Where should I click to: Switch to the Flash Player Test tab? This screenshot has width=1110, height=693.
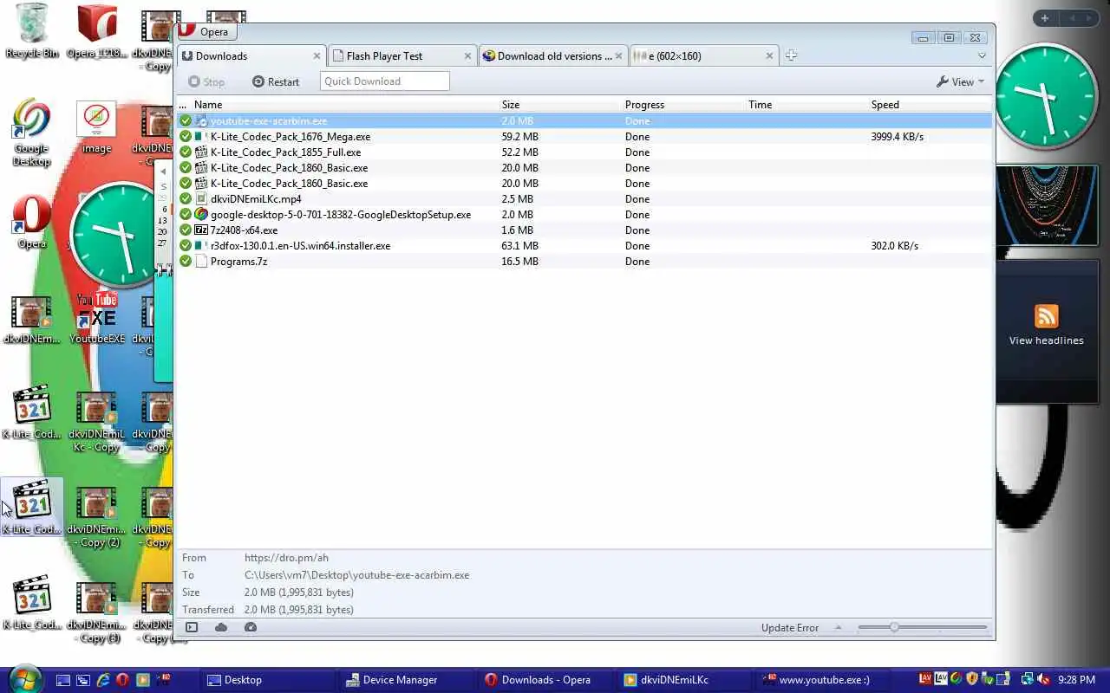pos(403,55)
